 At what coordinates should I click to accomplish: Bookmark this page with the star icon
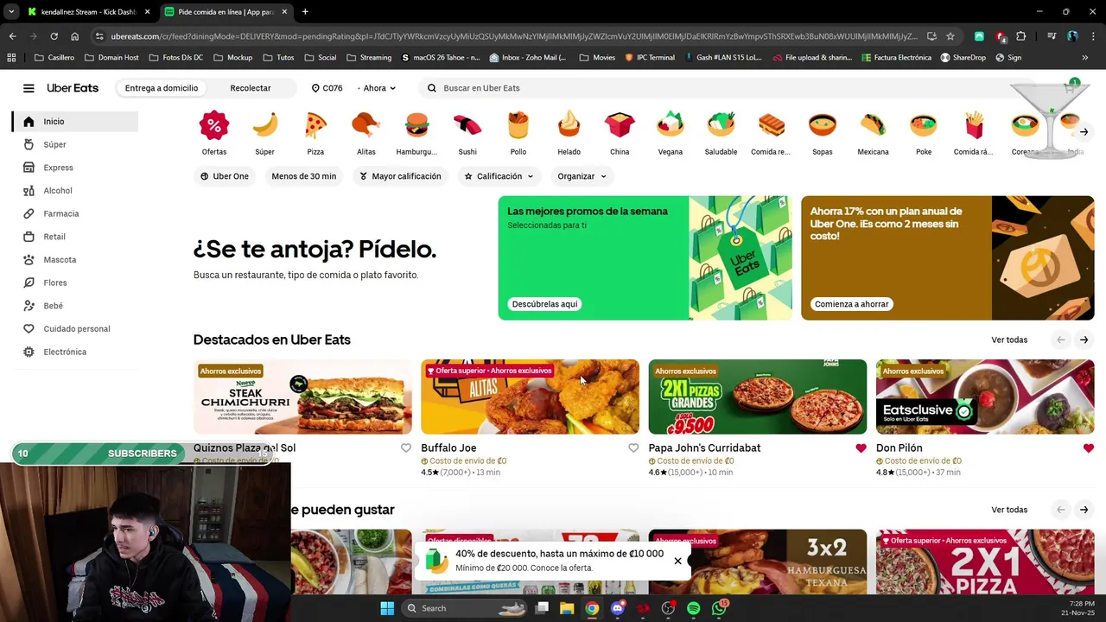click(x=950, y=36)
